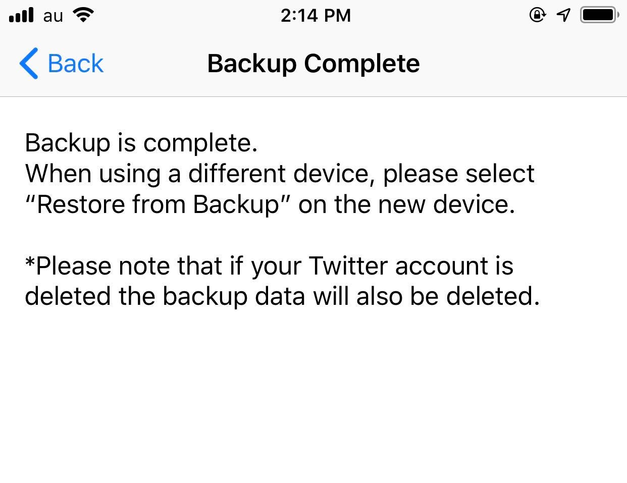Screen dimensions: 627x483
Task: Tap the "Backup Complete" page title
Action: 313,64
